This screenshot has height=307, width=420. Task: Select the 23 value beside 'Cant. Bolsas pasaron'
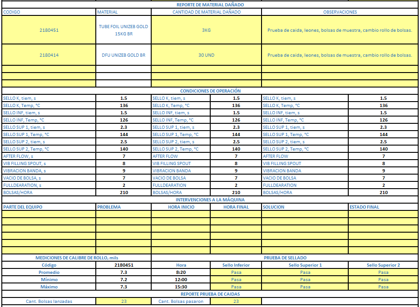click(236, 302)
